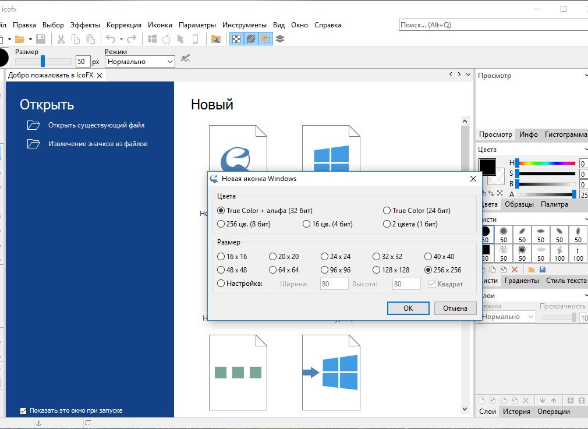This screenshot has width=588, height=429.
Task: Click the Save floppy disk toolbar icon
Action: point(41,39)
